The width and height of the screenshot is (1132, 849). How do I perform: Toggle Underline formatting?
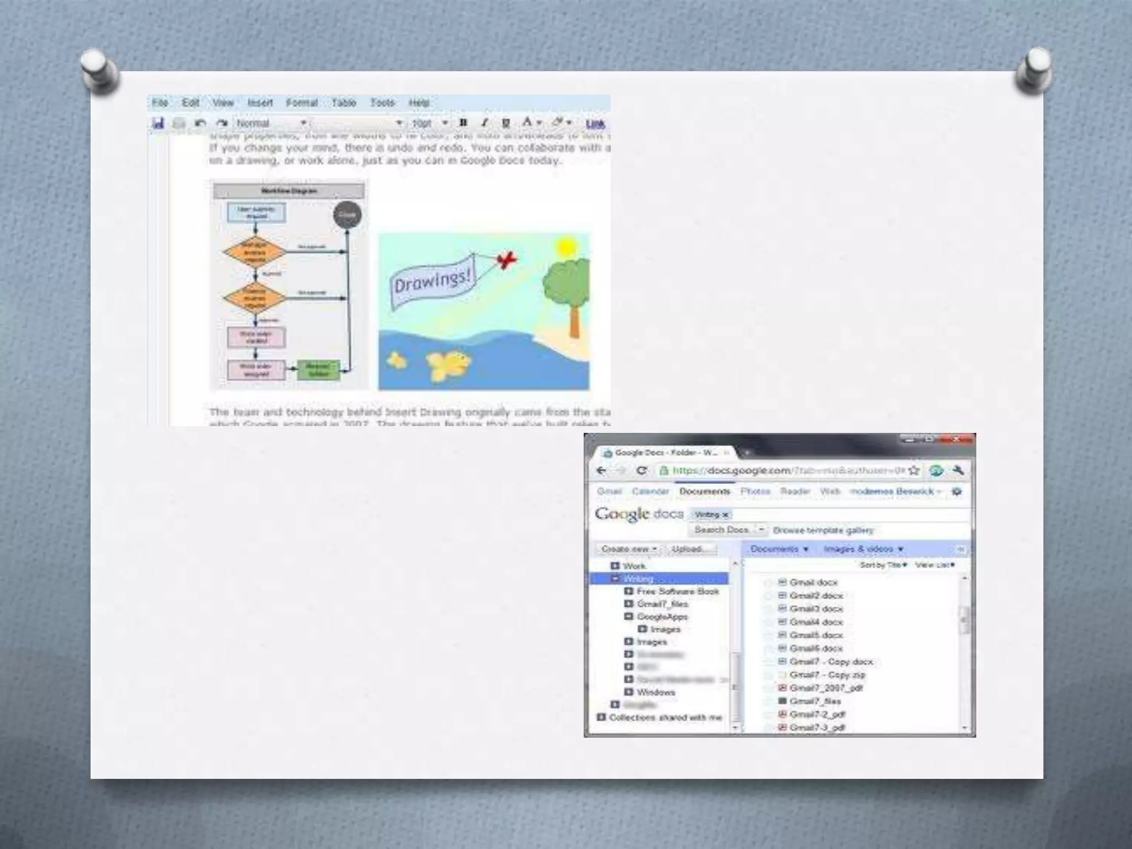[x=505, y=123]
